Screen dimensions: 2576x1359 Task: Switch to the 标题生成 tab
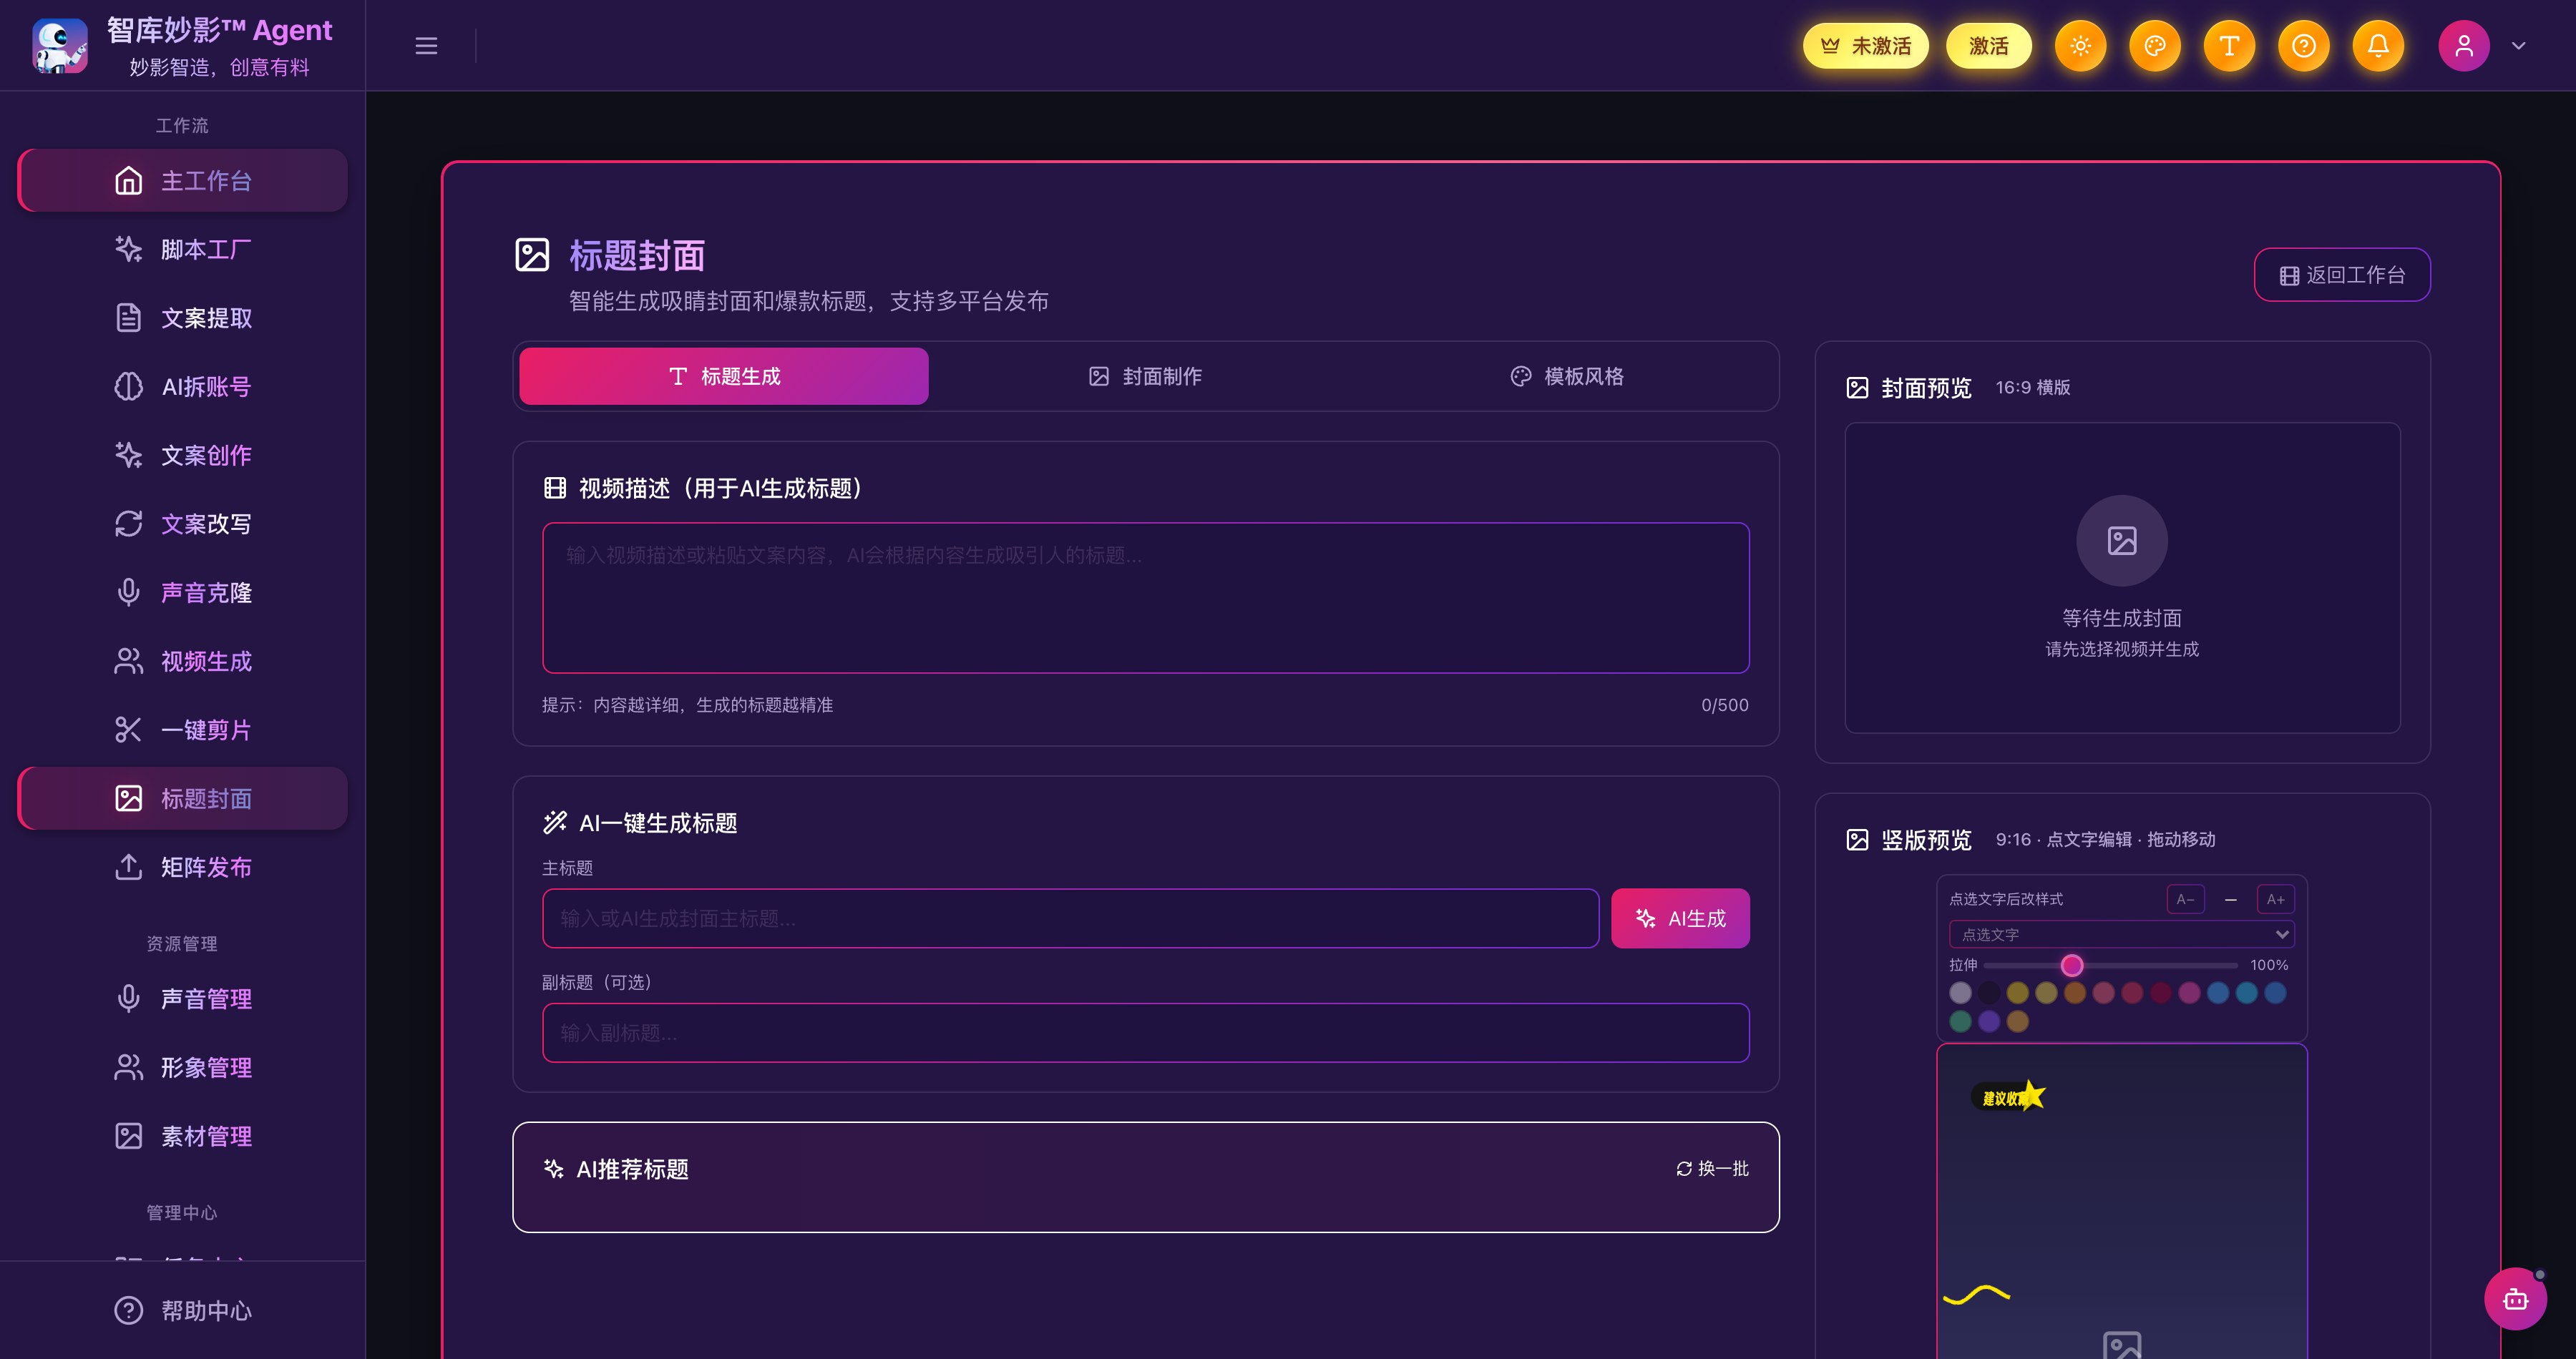(x=724, y=377)
